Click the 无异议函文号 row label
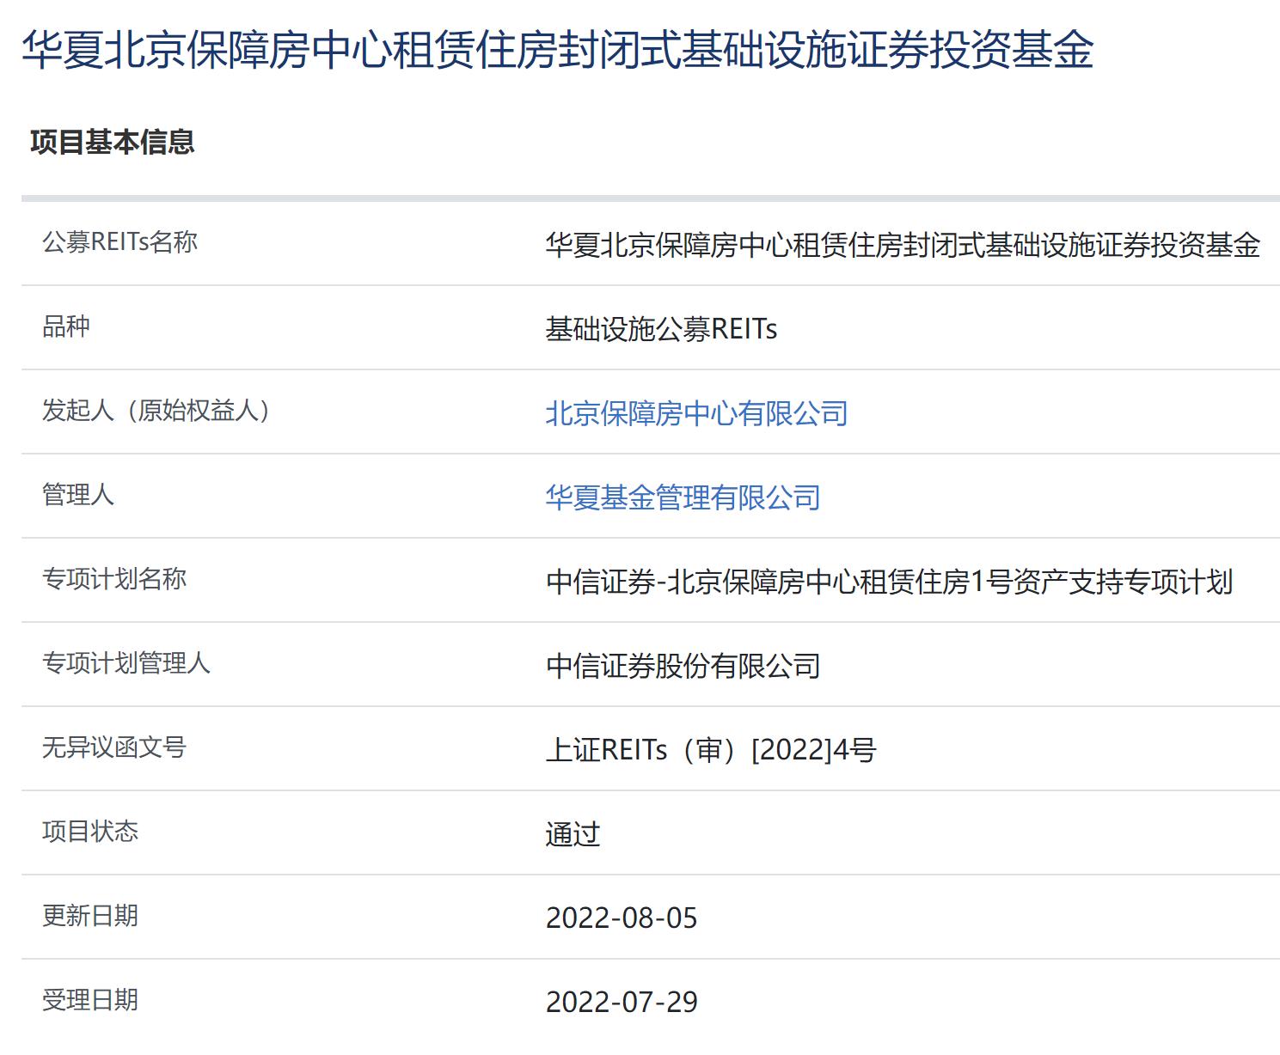Viewport: 1280px width, 1055px height. [x=114, y=747]
